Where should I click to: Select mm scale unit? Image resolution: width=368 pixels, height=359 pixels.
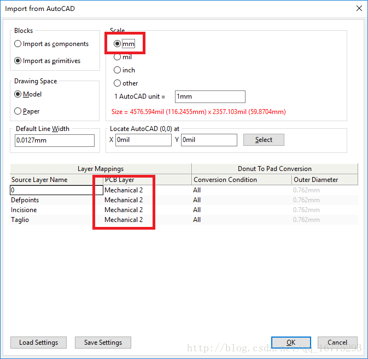click(124, 44)
